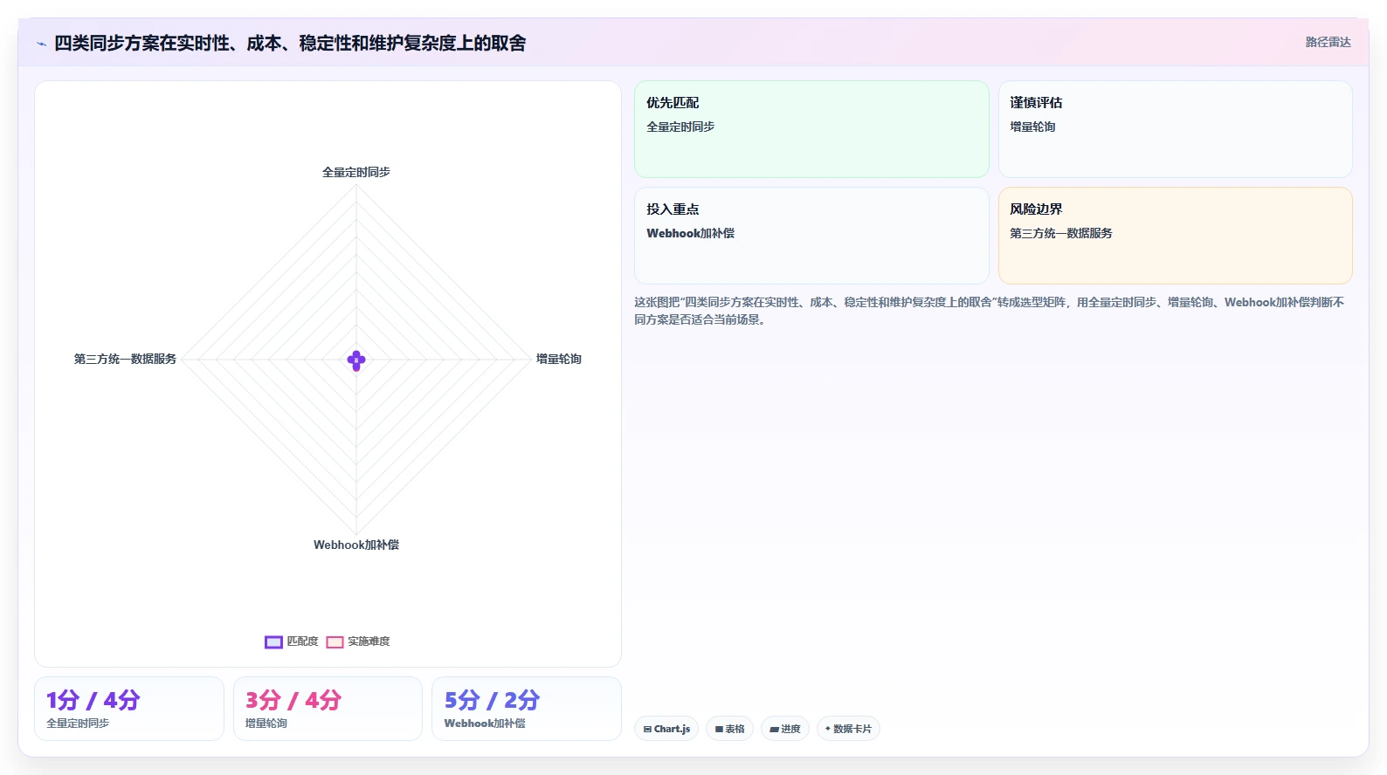
Task: Click the 1分 / 4分 全量定时同步 score card
Action: coord(129,709)
